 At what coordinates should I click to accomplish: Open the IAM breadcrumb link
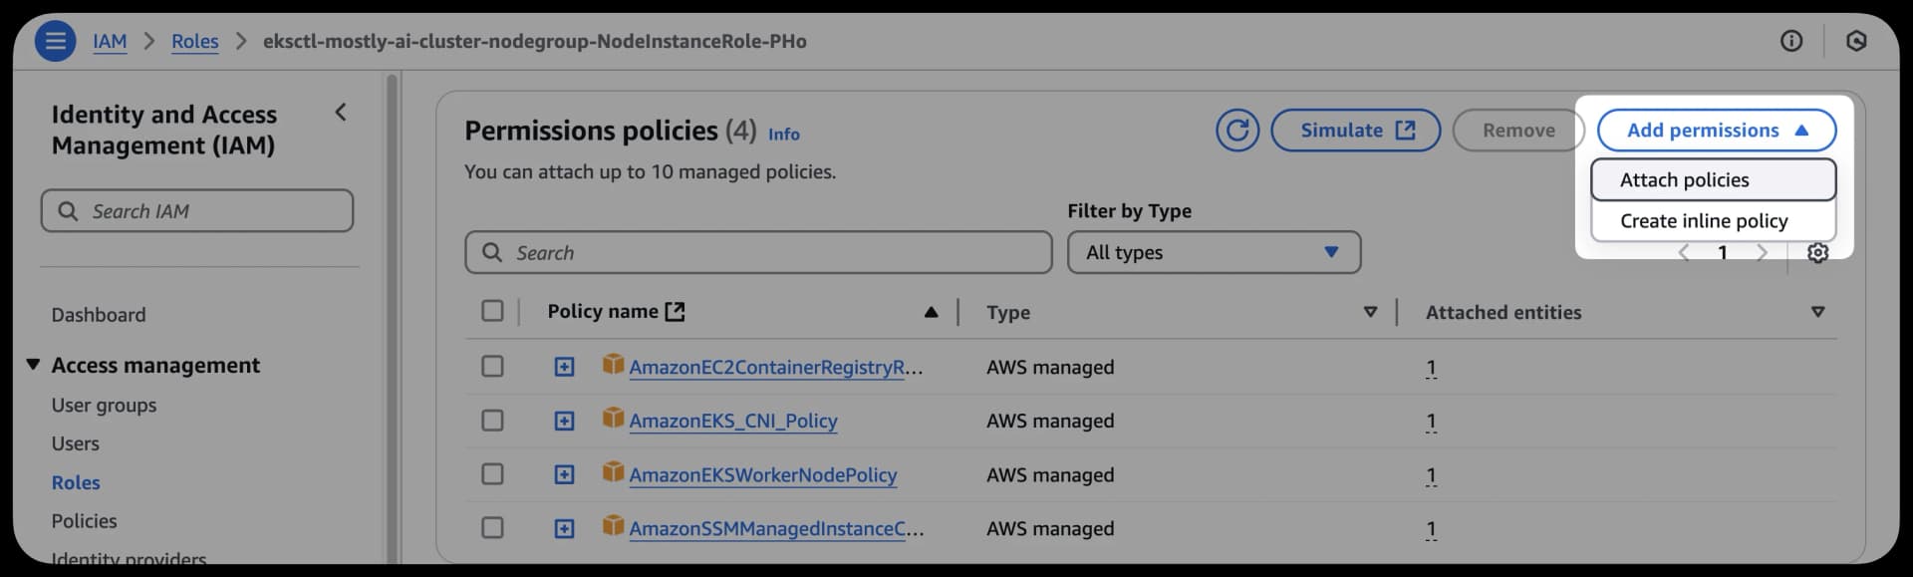pyautogui.click(x=110, y=41)
